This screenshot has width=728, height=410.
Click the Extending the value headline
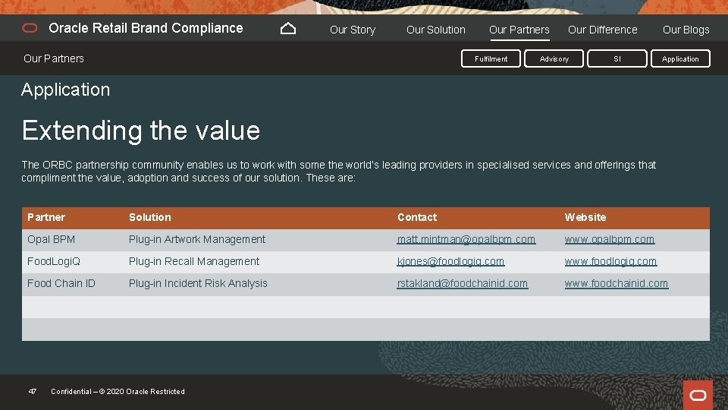[141, 130]
